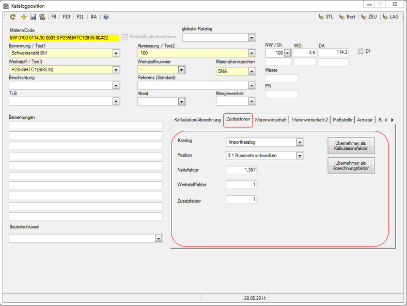Open help with the question mark icon
Viewport: 407px width, 306px height.
point(106,17)
